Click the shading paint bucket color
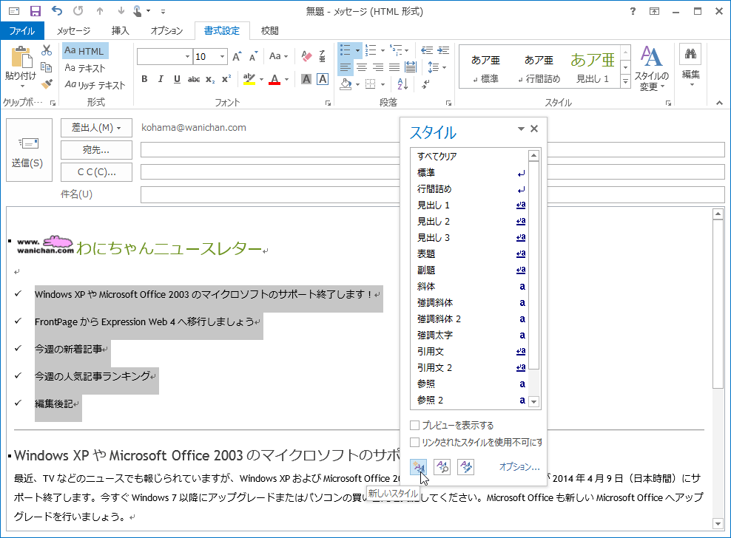Viewport: 731px width, 538px height. [346, 84]
